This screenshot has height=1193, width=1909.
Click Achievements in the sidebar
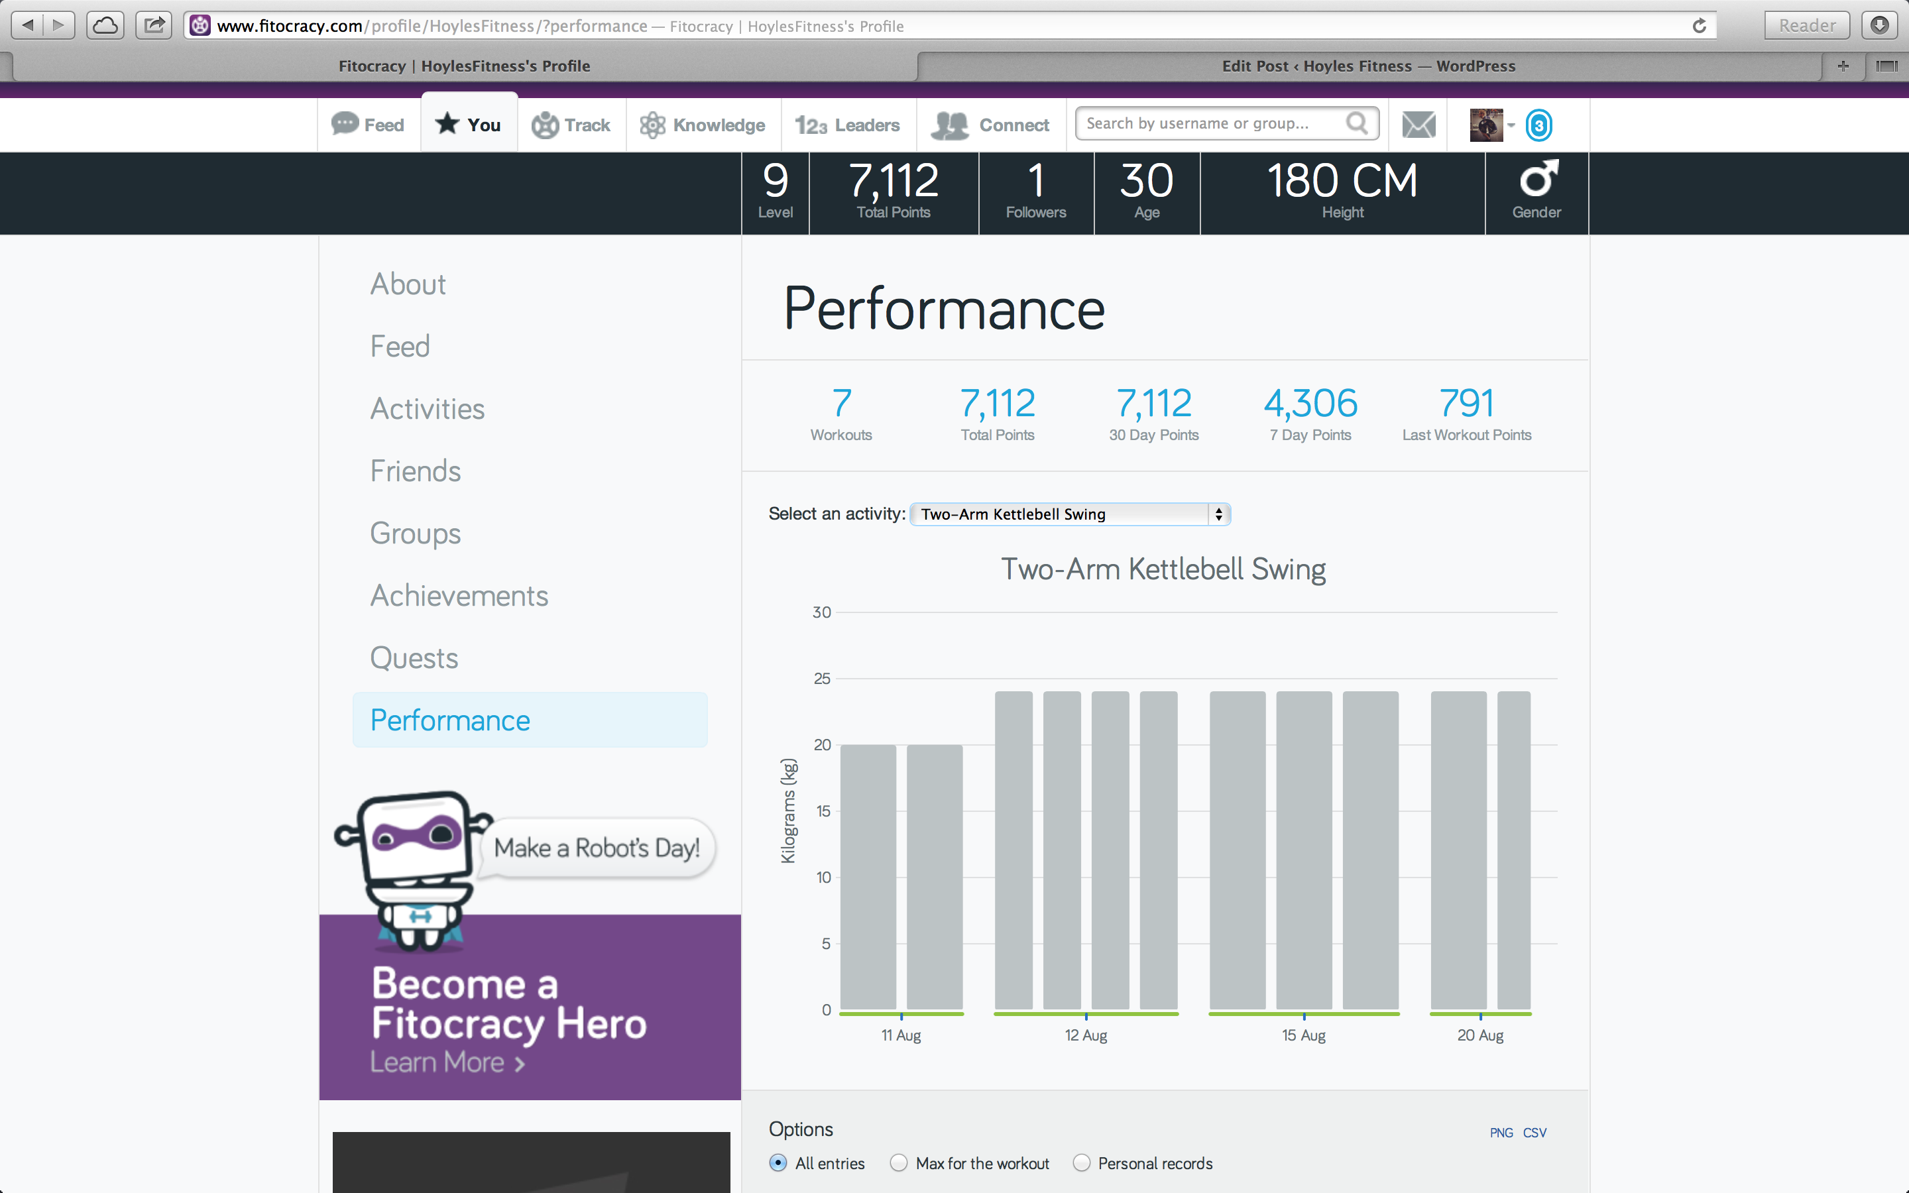click(459, 596)
